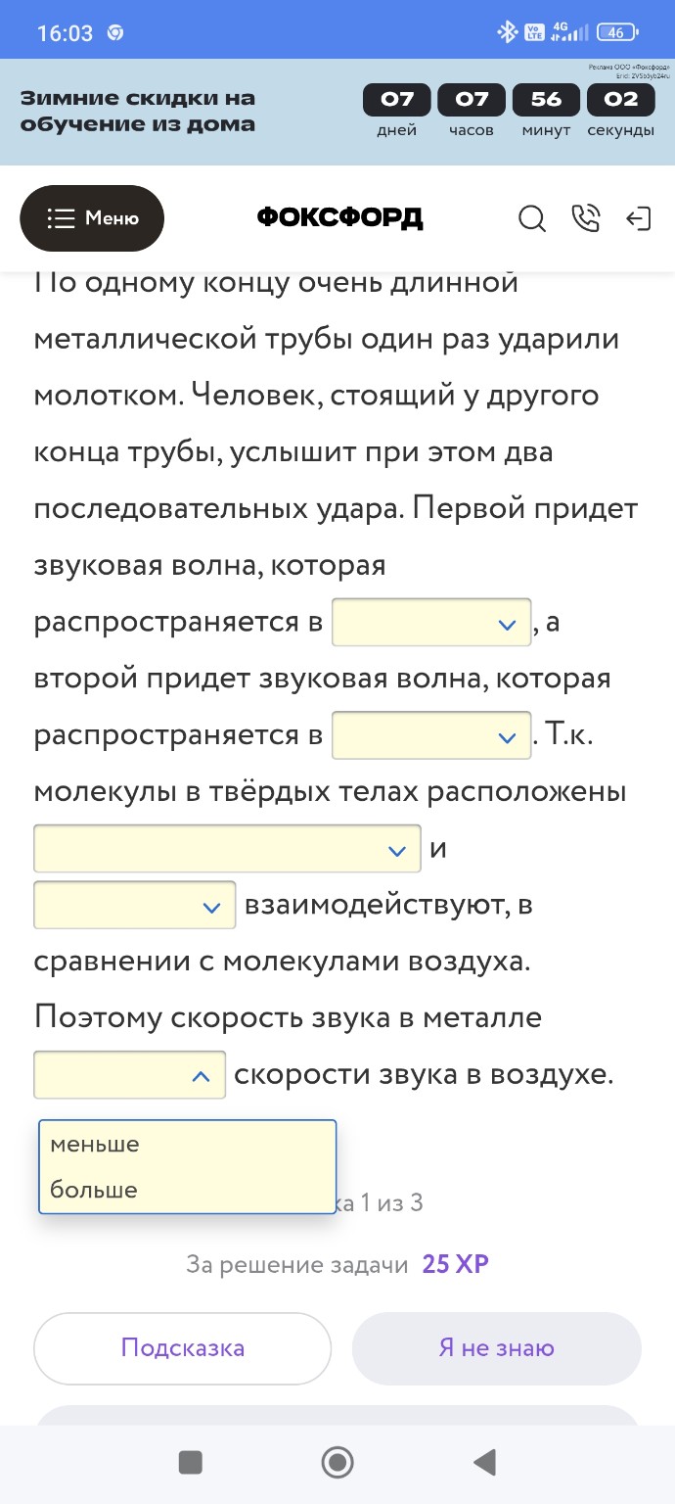Open the Меню panel
Screen dimensions: 675x1504
92,218
